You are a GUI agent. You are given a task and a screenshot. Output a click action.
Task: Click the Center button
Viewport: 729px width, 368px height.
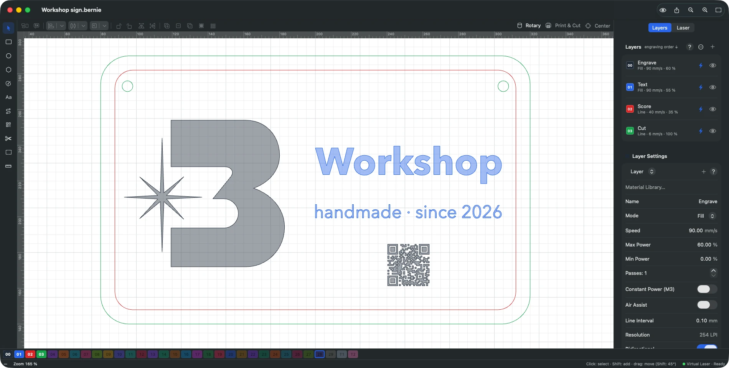point(597,26)
